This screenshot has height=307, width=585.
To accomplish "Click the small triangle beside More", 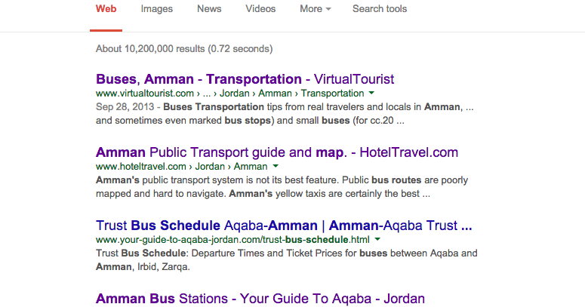I will click(328, 9).
